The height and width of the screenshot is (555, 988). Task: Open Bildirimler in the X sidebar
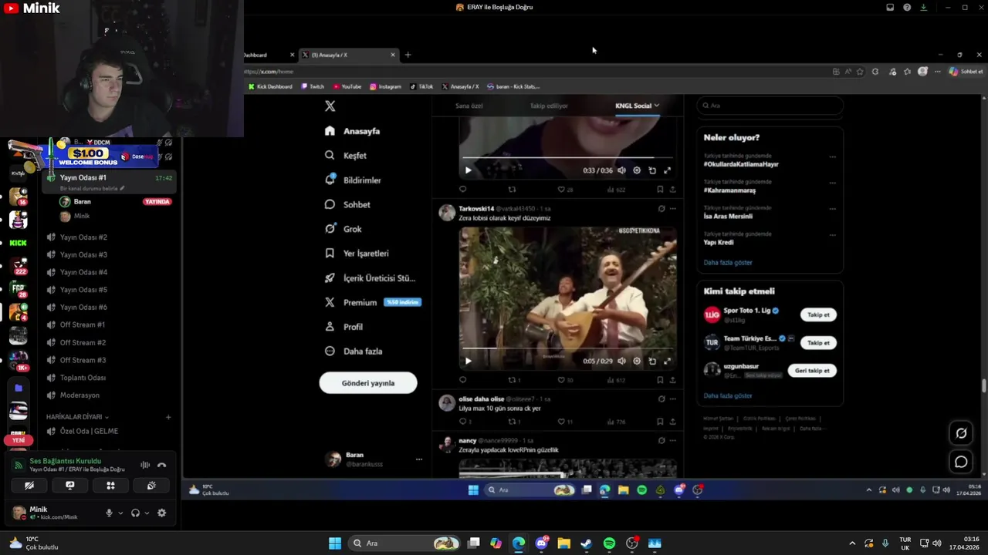coord(354,180)
